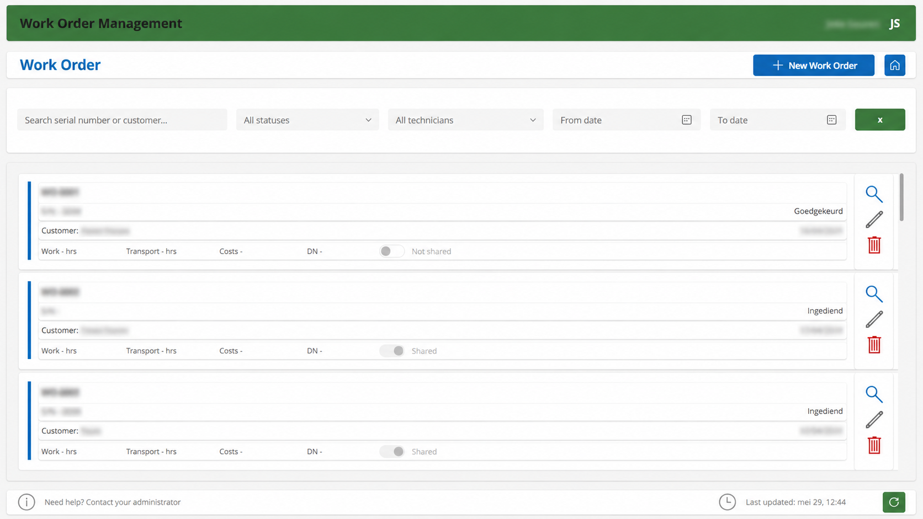Click the info icon in the footer
Screen dimensions: 923x519
(x=26, y=502)
